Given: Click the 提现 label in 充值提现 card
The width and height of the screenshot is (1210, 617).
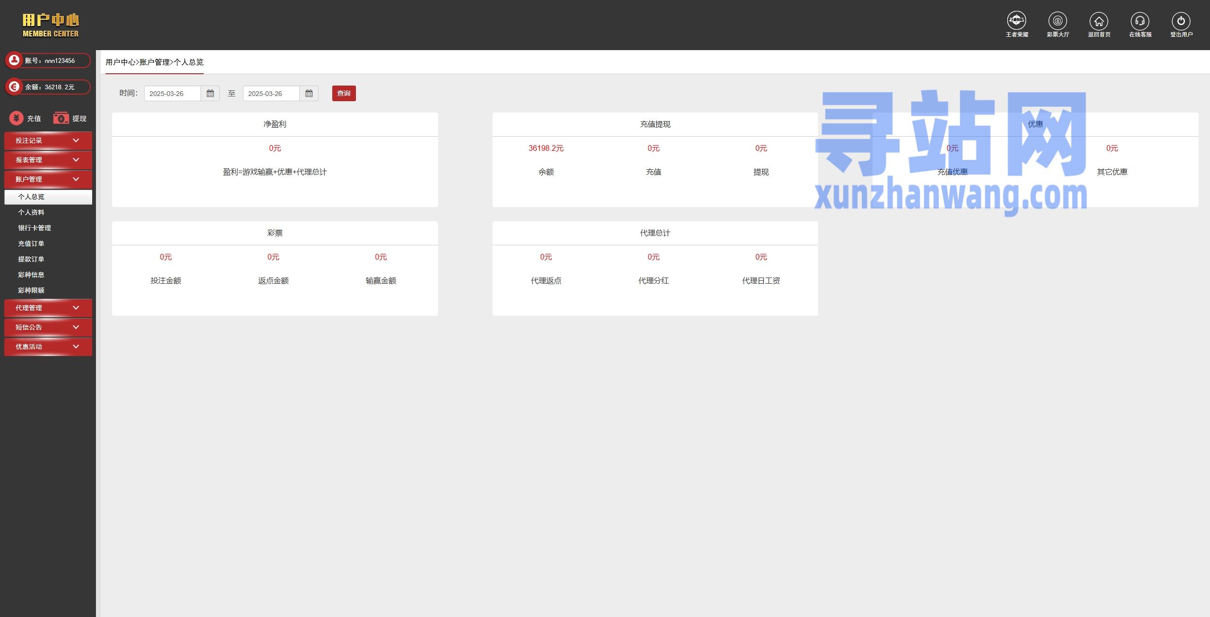Looking at the screenshot, I should 761,172.
